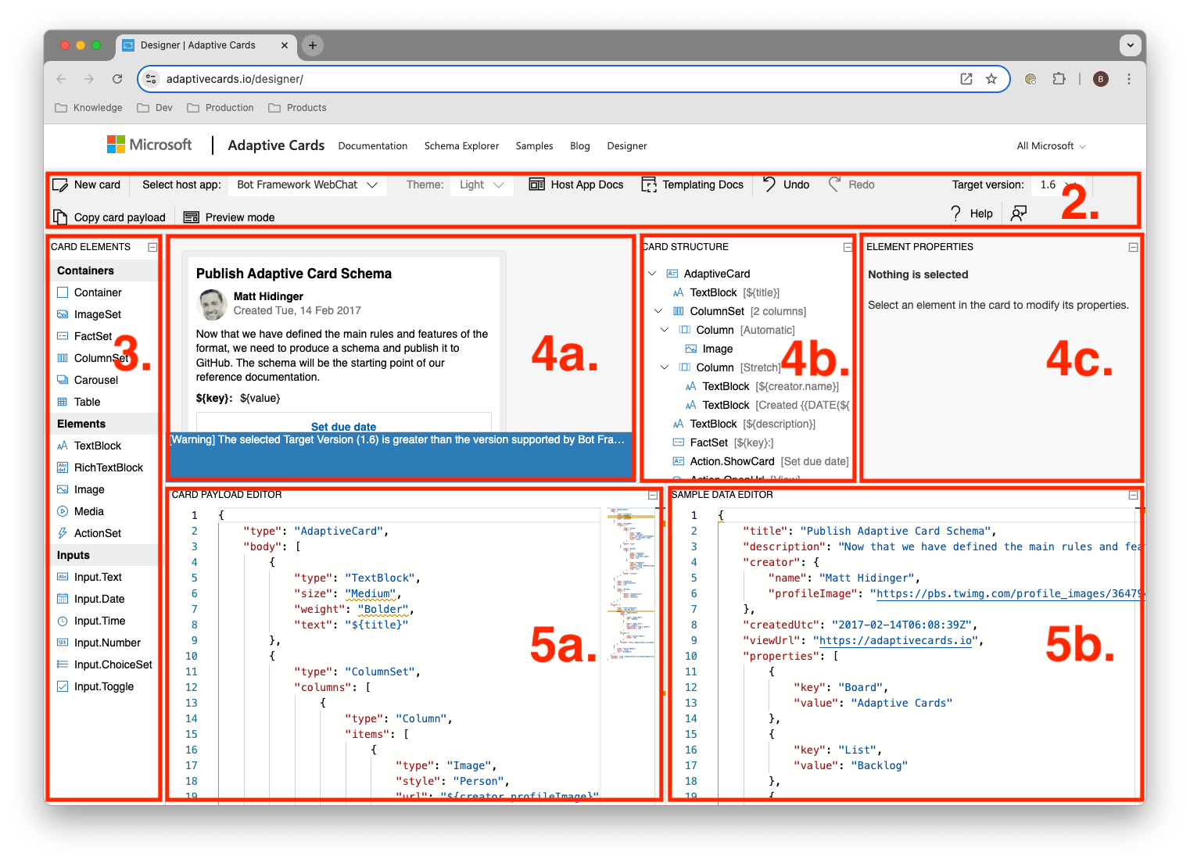Screen dimensions: 1190x863
Task: Pick the Container element icon
Action: pos(63,292)
